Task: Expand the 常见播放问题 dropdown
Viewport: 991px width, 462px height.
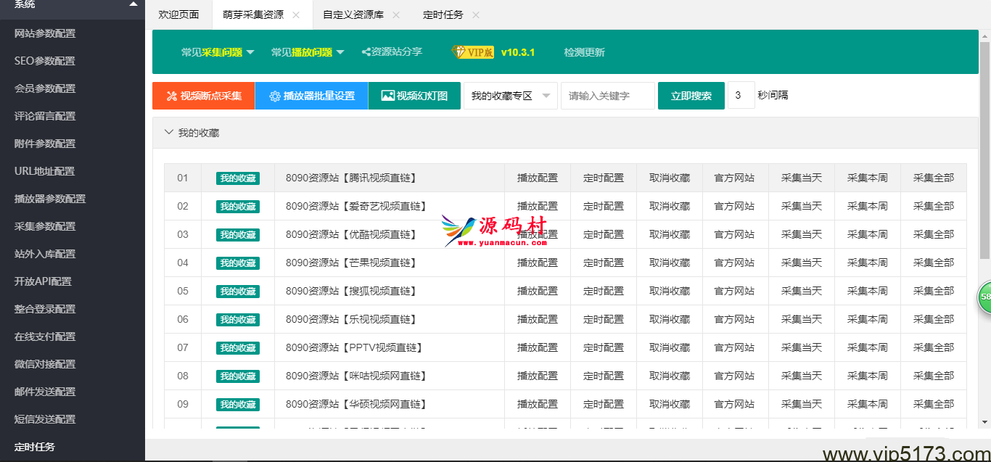Action: coord(340,52)
